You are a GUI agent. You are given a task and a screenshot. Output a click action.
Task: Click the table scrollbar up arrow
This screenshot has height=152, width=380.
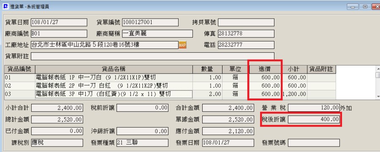[377, 68]
